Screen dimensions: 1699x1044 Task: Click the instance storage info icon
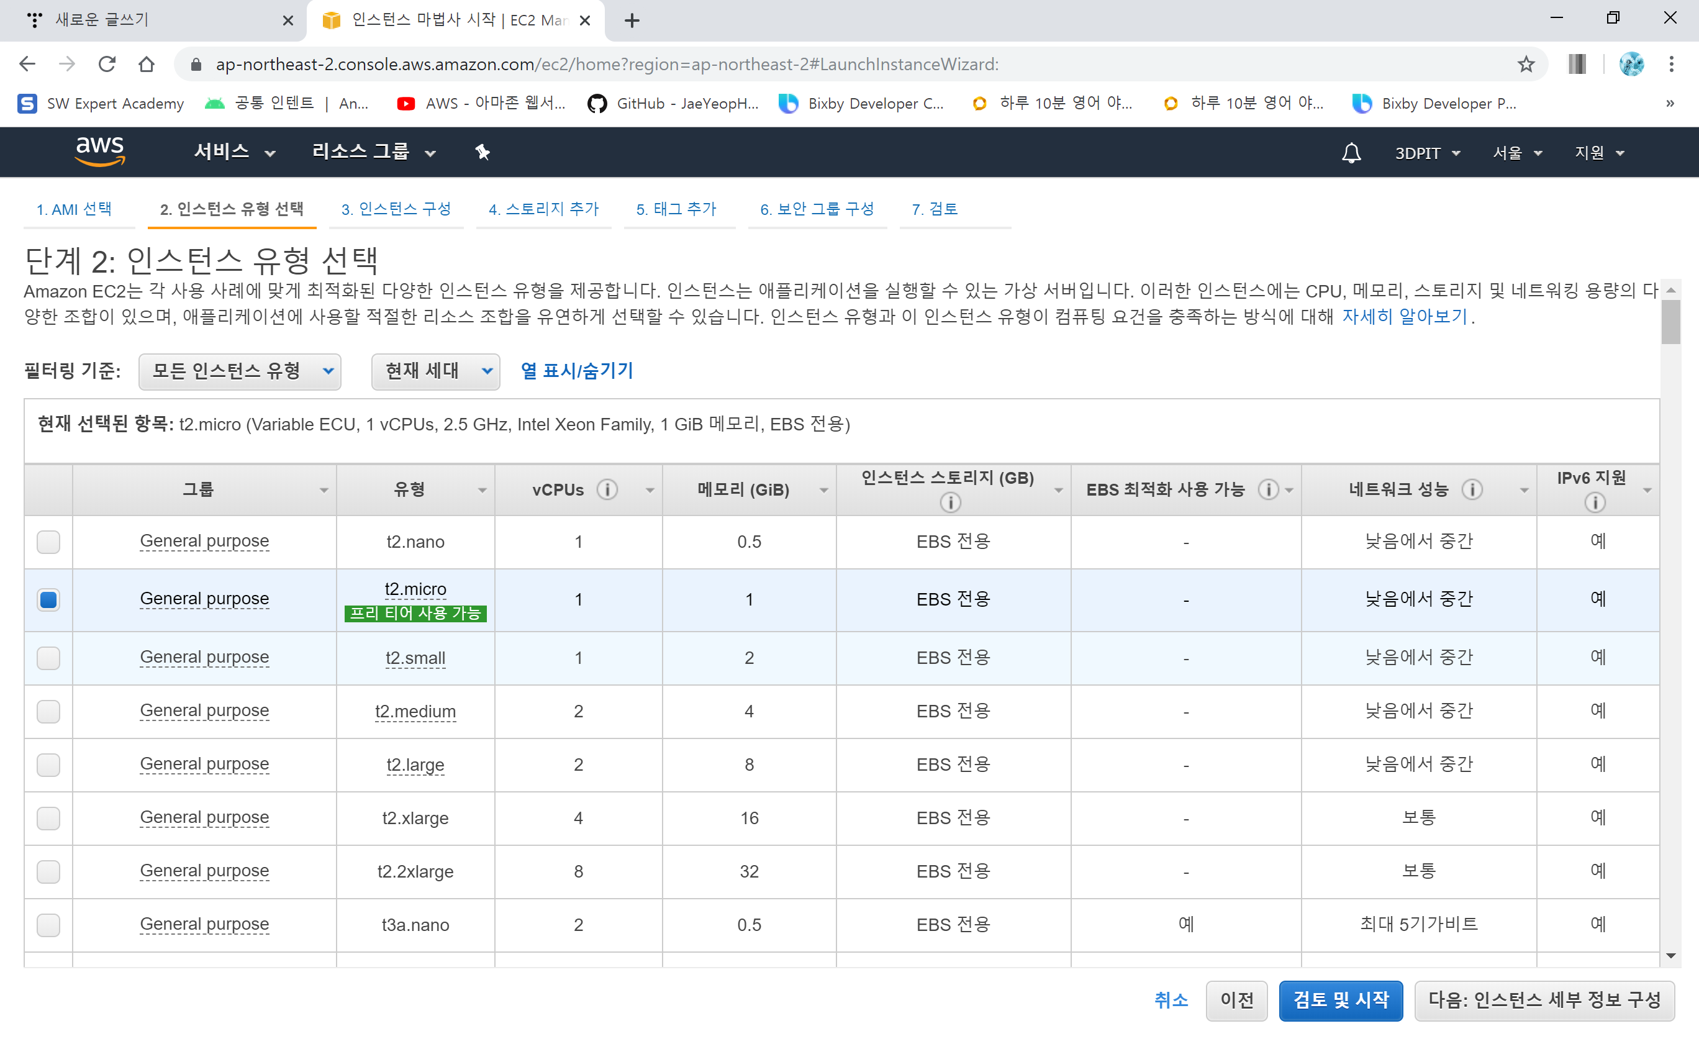coord(950,502)
